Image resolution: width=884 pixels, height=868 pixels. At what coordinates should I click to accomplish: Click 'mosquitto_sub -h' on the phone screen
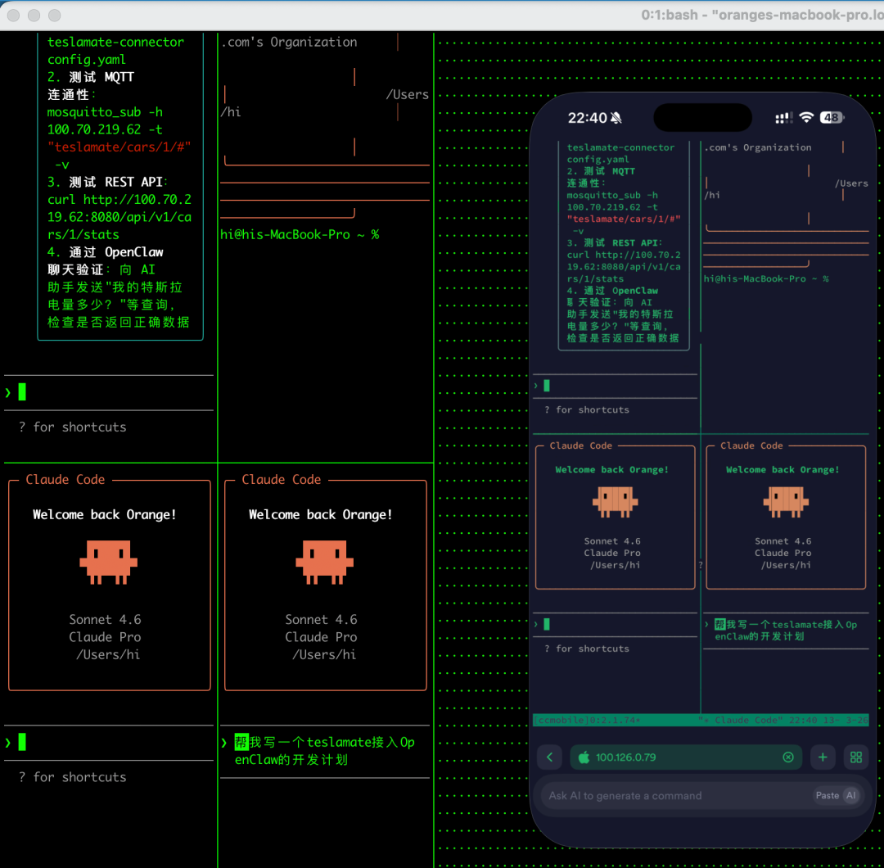612,195
